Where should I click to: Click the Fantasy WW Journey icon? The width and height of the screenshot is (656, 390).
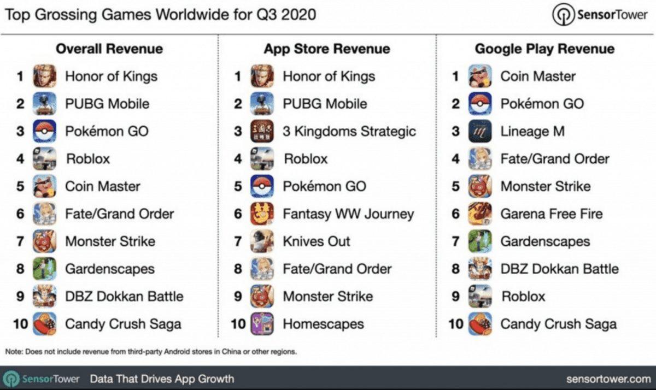[x=262, y=214]
